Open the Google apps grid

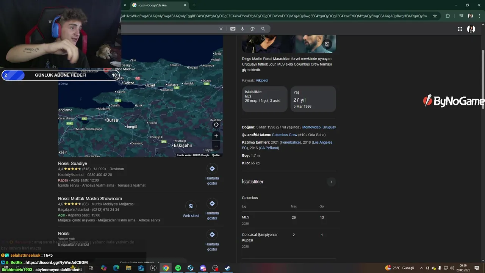tap(460, 29)
